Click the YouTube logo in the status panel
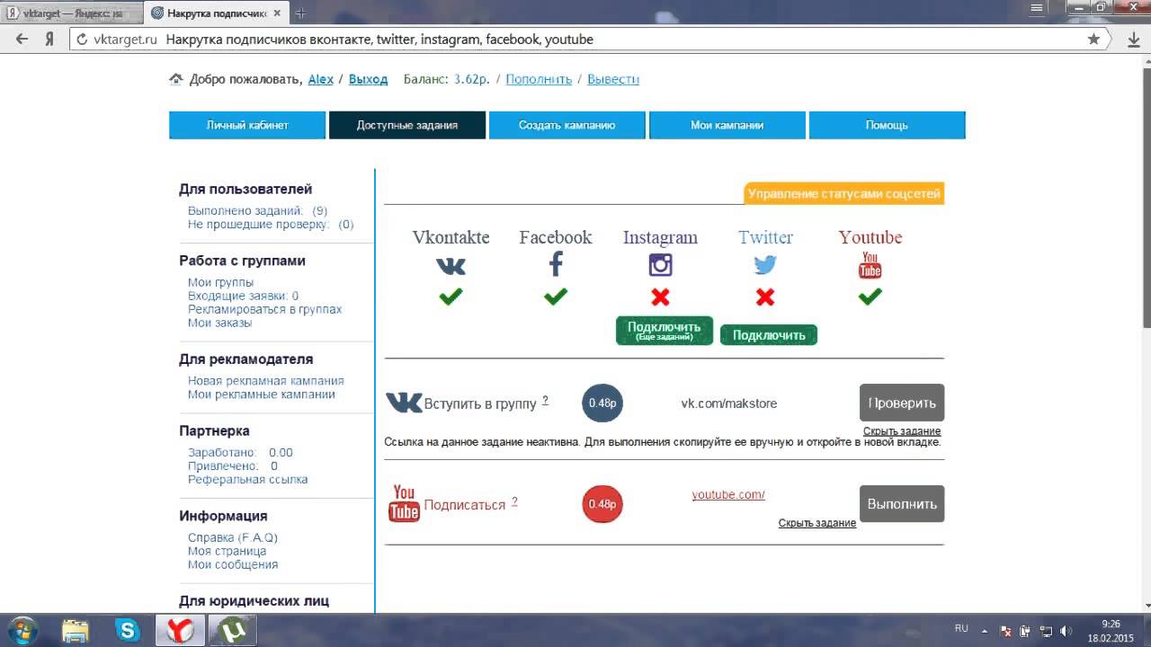The image size is (1151, 647). (870, 265)
